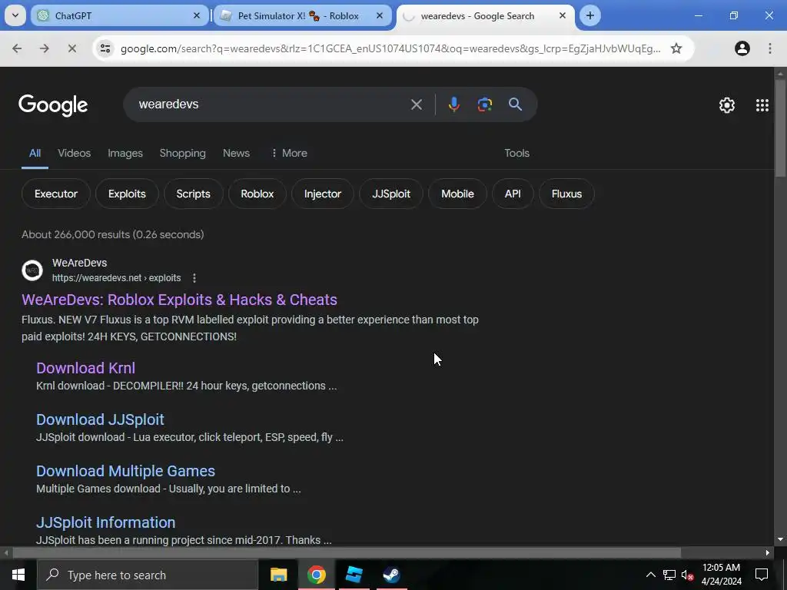Screen dimensions: 787x590
Task: Switch to Pet Simulator X Roblox tab
Action: click(301, 15)
